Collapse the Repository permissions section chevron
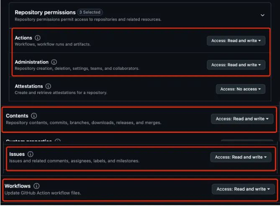The image size is (280, 206). click(262, 15)
